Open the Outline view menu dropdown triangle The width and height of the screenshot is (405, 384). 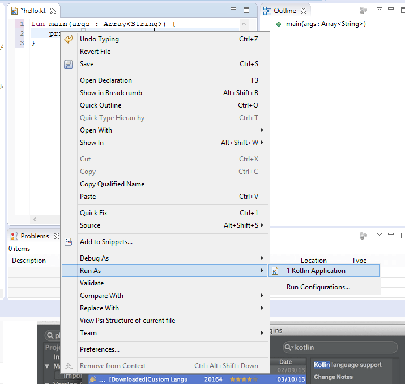click(x=380, y=10)
